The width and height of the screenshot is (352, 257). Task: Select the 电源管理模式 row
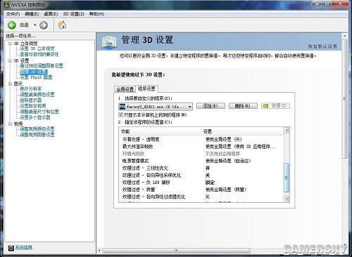click(201, 161)
